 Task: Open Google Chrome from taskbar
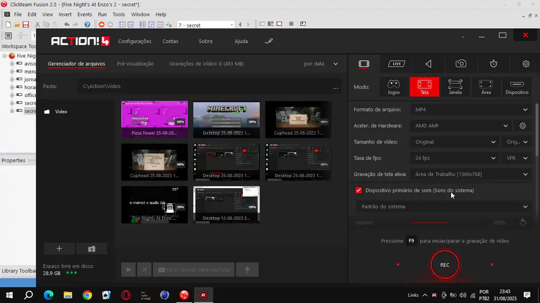[87, 295]
